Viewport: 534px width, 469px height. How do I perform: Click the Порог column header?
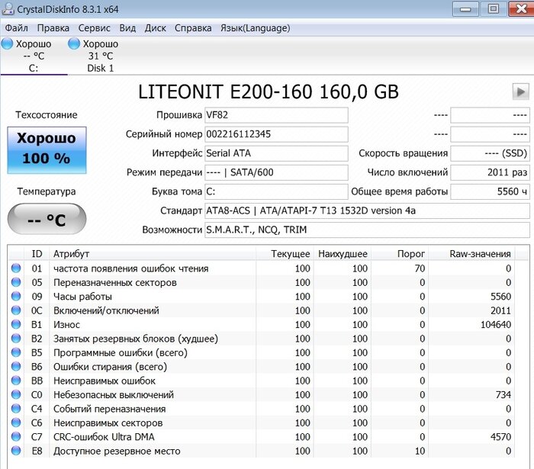point(400,253)
